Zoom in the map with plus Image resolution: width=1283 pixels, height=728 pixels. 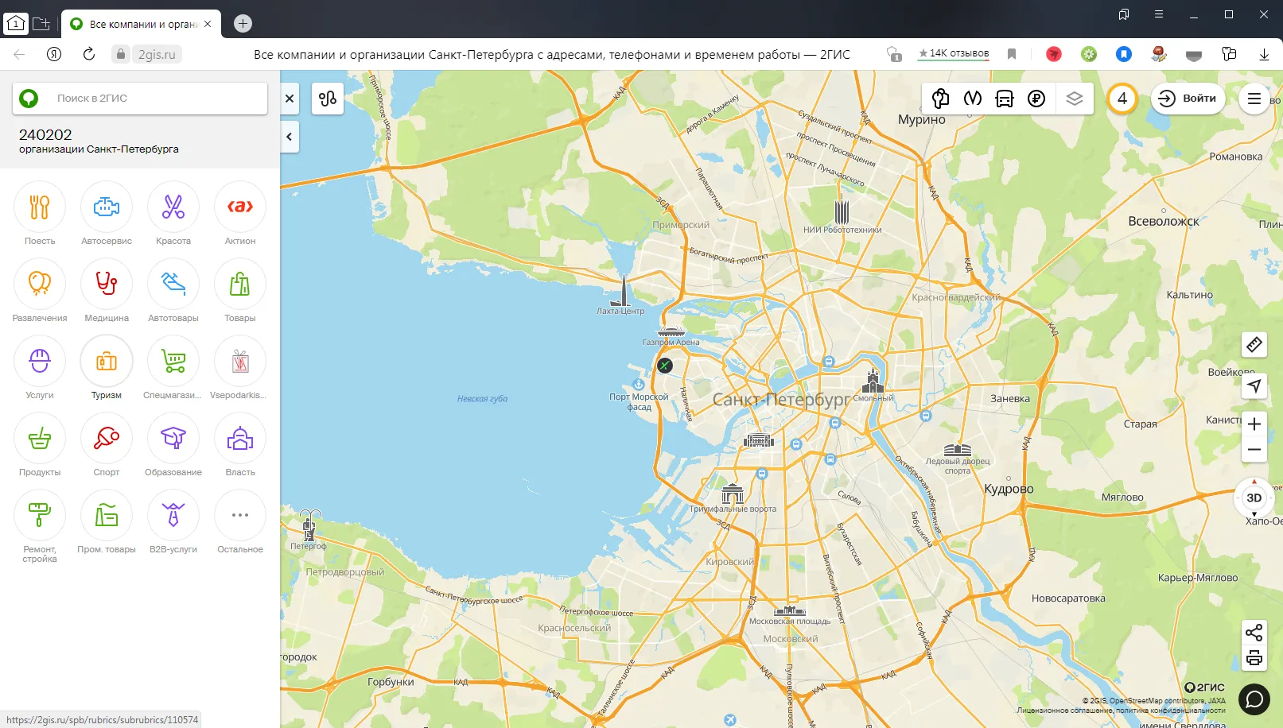(1254, 424)
